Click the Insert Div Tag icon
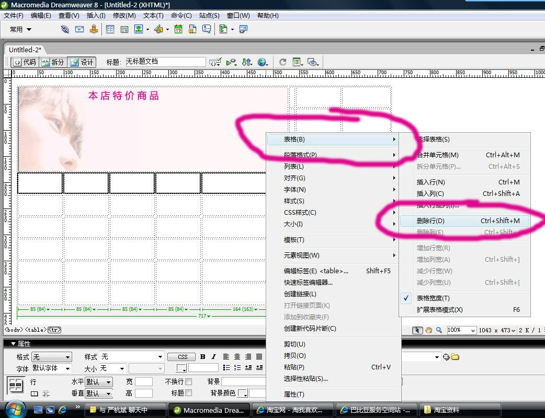The image size is (545, 418). coord(124,29)
